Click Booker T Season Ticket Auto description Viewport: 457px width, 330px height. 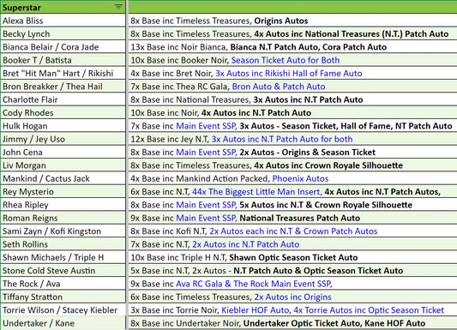[292, 60]
